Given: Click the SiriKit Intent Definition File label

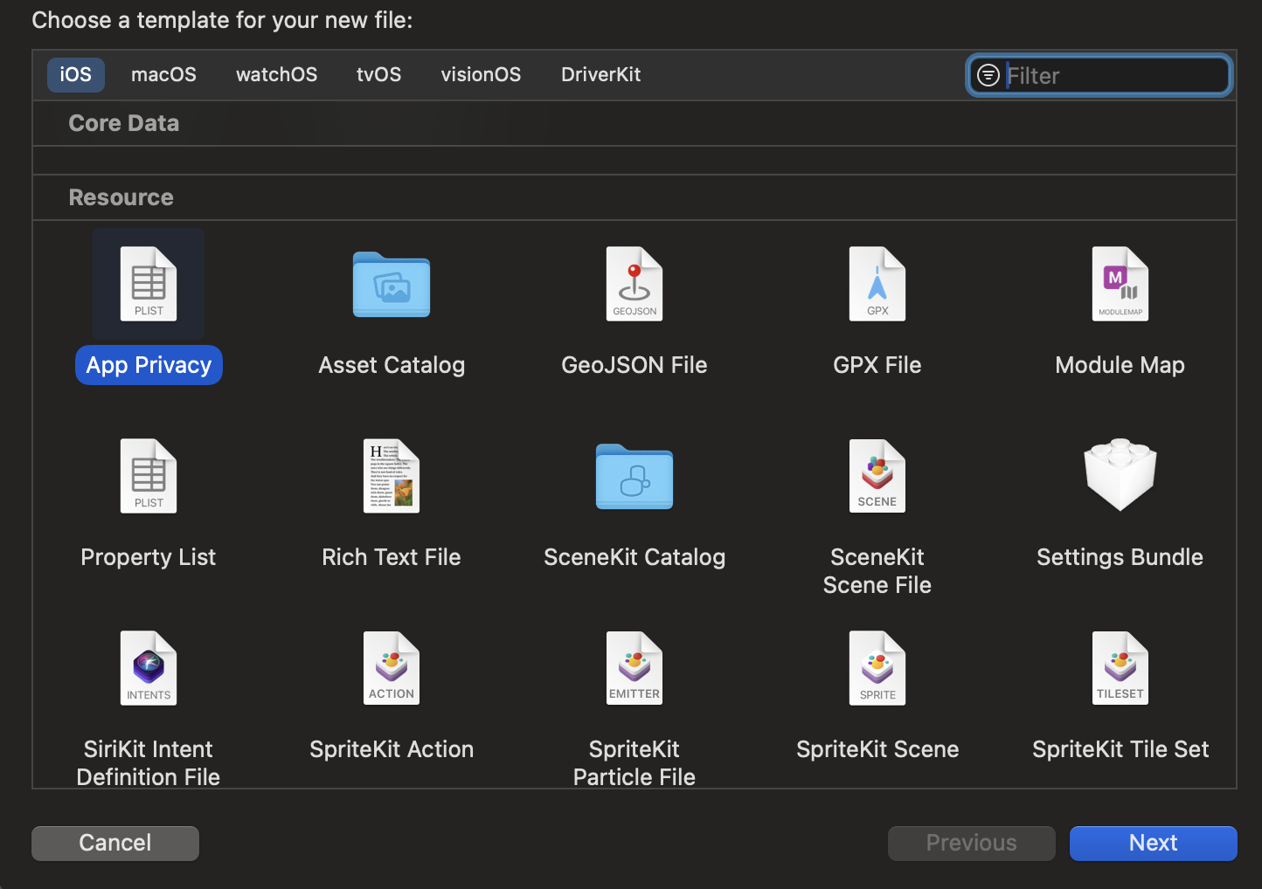Looking at the screenshot, I should (149, 763).
